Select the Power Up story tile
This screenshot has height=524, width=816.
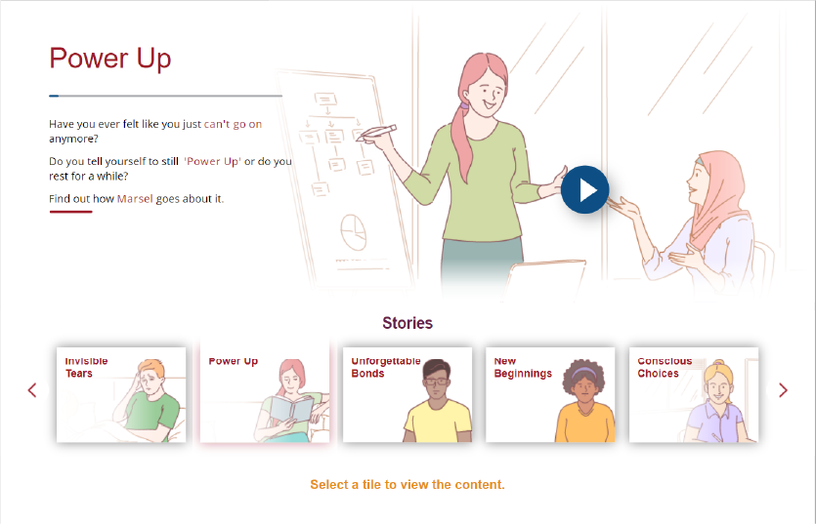tap(265, 394)
